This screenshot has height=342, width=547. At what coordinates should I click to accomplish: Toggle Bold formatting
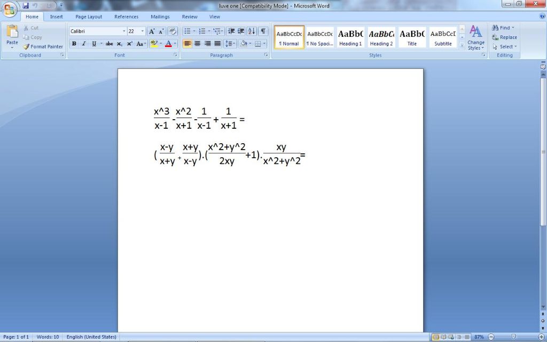coord(74,44)
